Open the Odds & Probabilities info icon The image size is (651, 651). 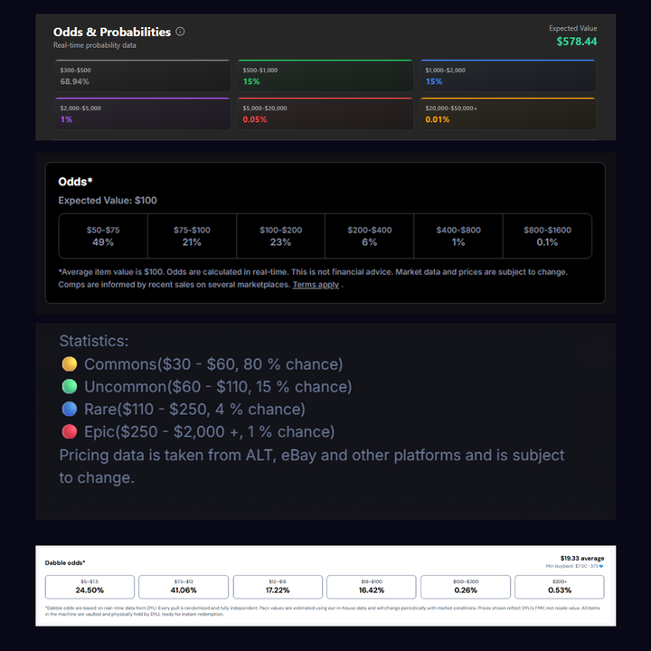click(x=180, y=32)
